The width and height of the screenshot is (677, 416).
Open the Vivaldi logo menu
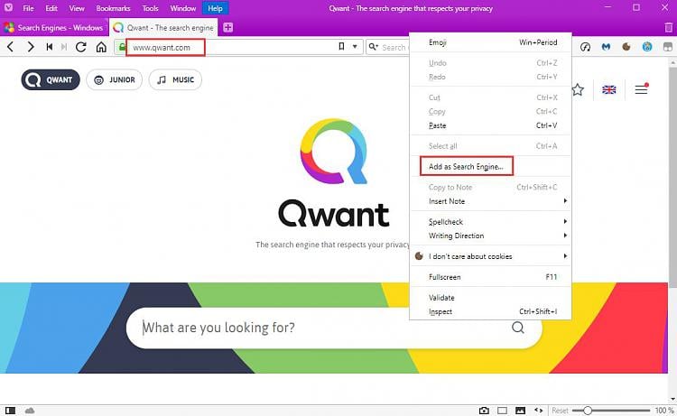pos(8,7)
